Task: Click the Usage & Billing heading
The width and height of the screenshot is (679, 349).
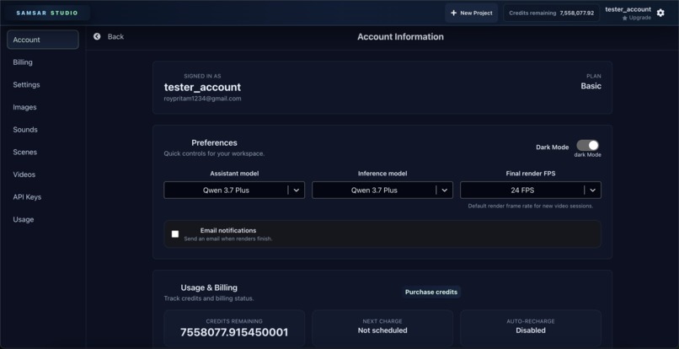Action: click(209, 287)
